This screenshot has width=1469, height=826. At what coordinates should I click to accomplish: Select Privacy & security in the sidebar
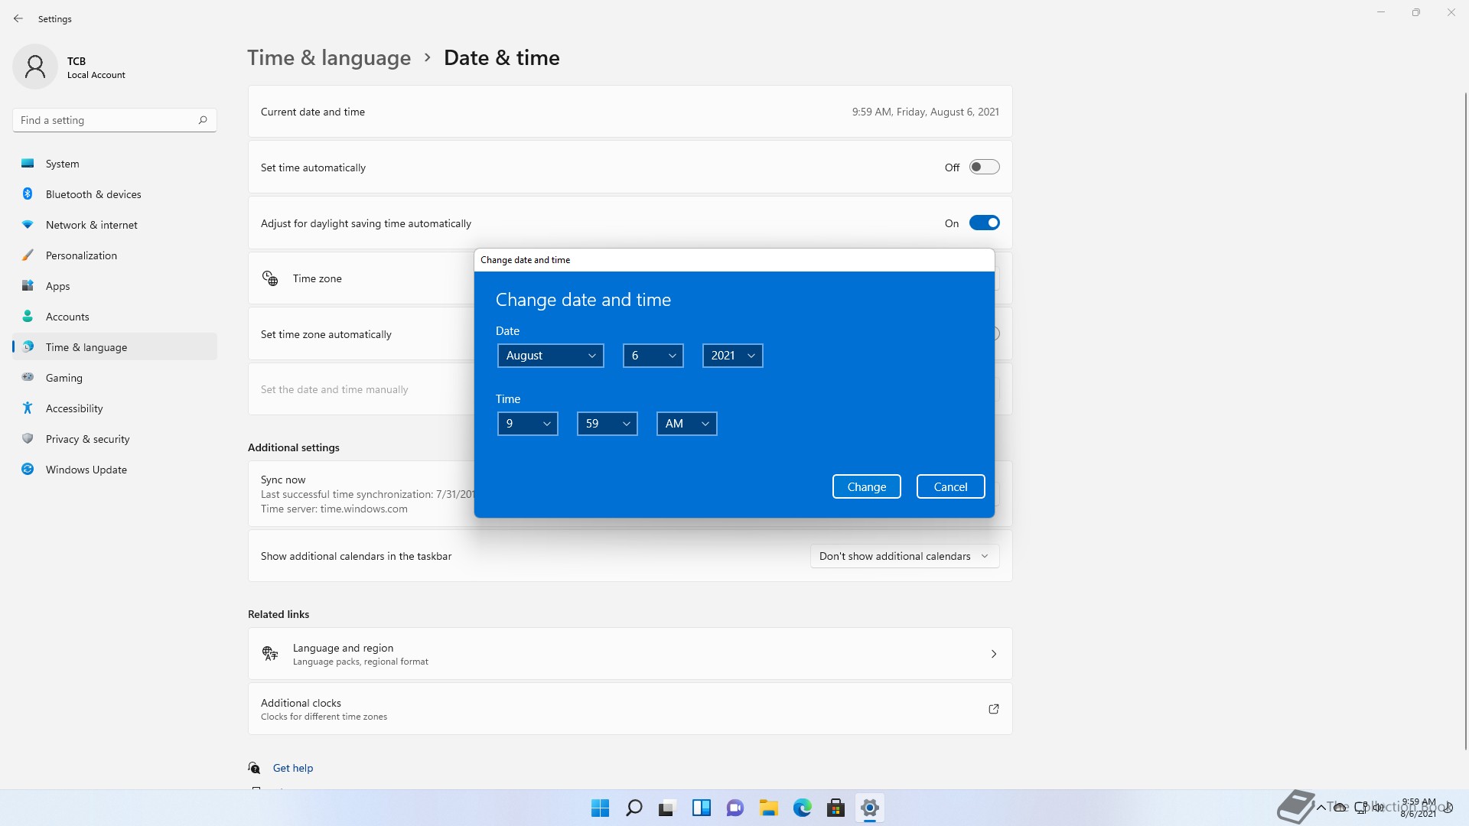point(87,439)
